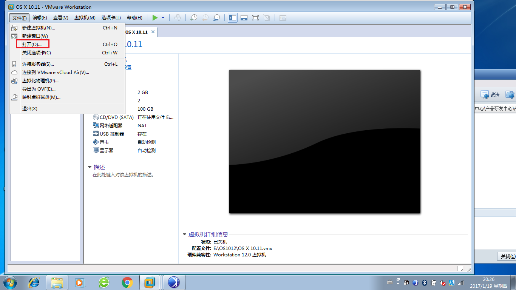Choose 映射虚拟磁盘(M)... menu entry
Viewport: 516px width, 290px height.
(67, 97)
